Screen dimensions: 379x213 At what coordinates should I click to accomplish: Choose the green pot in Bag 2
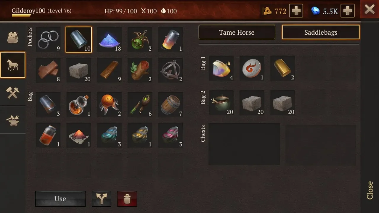pos(221,103)
